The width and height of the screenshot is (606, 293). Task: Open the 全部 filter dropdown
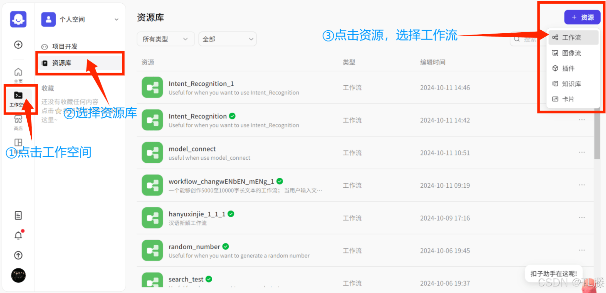tap(227, 39)
